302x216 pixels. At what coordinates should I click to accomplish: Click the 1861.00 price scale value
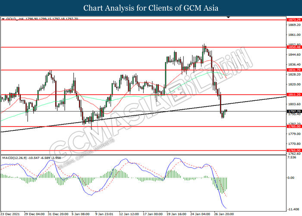click(x=294, y=35)
